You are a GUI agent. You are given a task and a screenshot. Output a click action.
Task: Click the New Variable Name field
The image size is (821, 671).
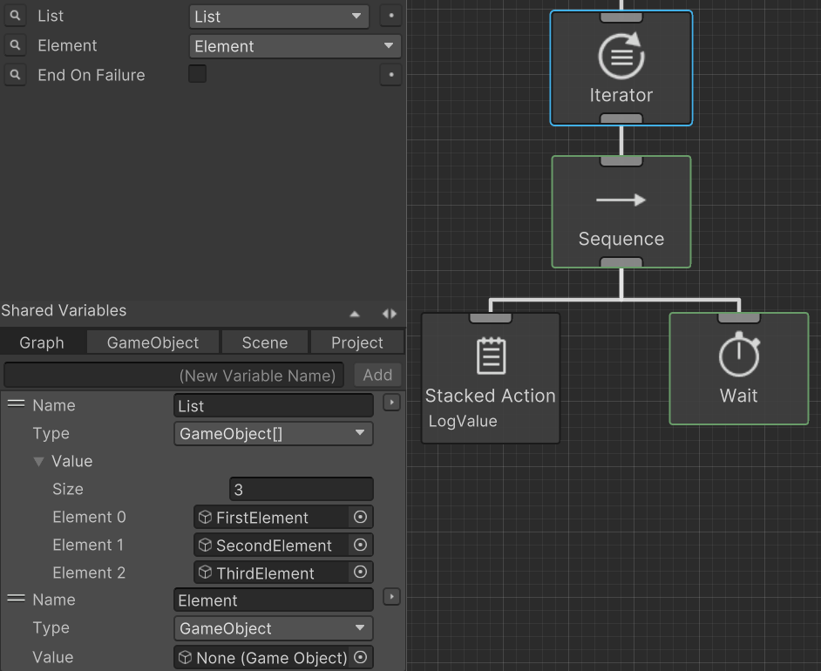(174, 375)
